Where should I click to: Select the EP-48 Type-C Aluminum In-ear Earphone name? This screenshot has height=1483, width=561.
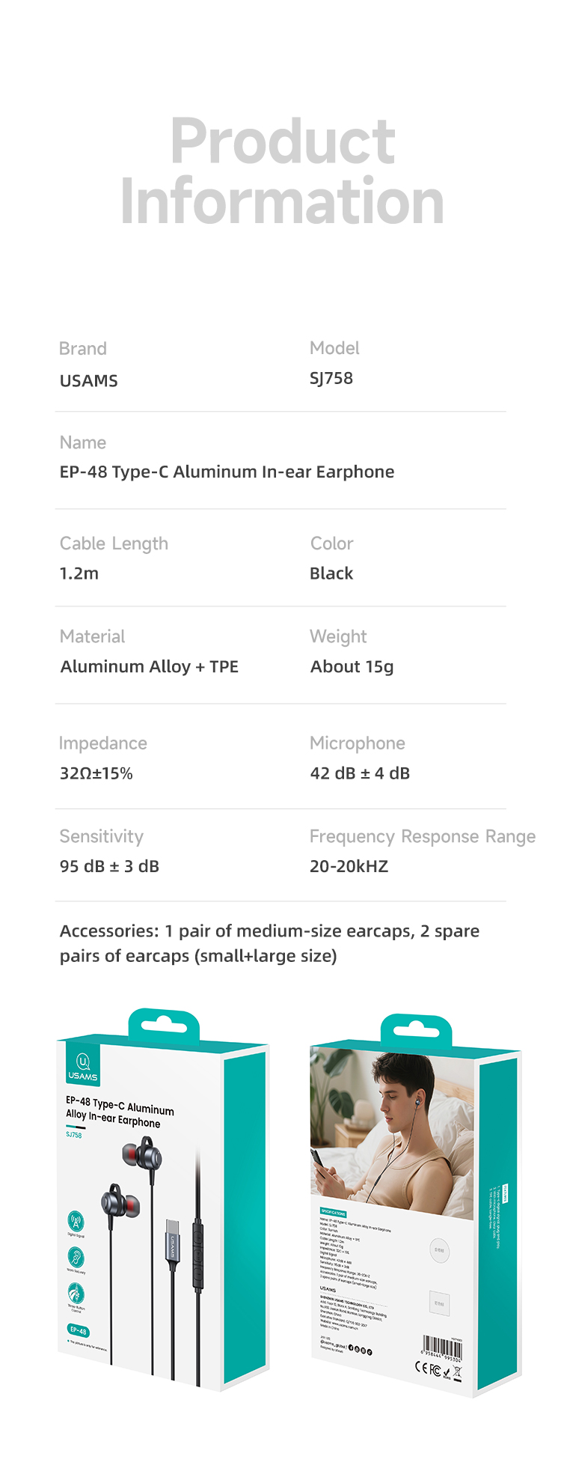pos(227,472)
